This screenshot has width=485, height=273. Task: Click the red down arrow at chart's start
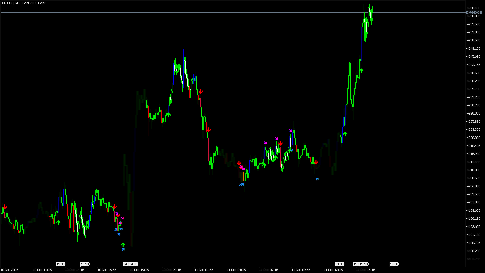click(x=5, y=207)
